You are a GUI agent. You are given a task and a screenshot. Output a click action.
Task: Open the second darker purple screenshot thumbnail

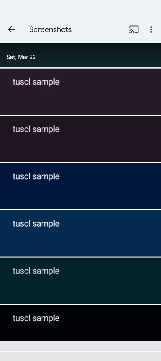tap(80, 139)
